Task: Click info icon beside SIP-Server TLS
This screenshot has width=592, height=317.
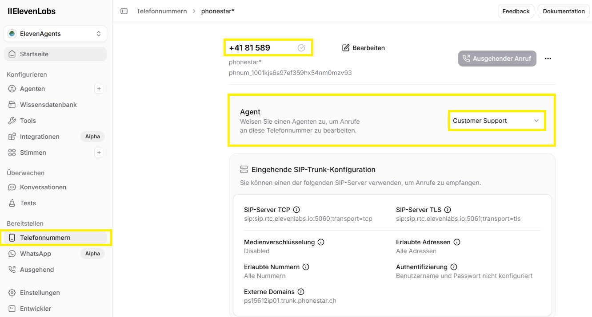Action: (448, 210)
